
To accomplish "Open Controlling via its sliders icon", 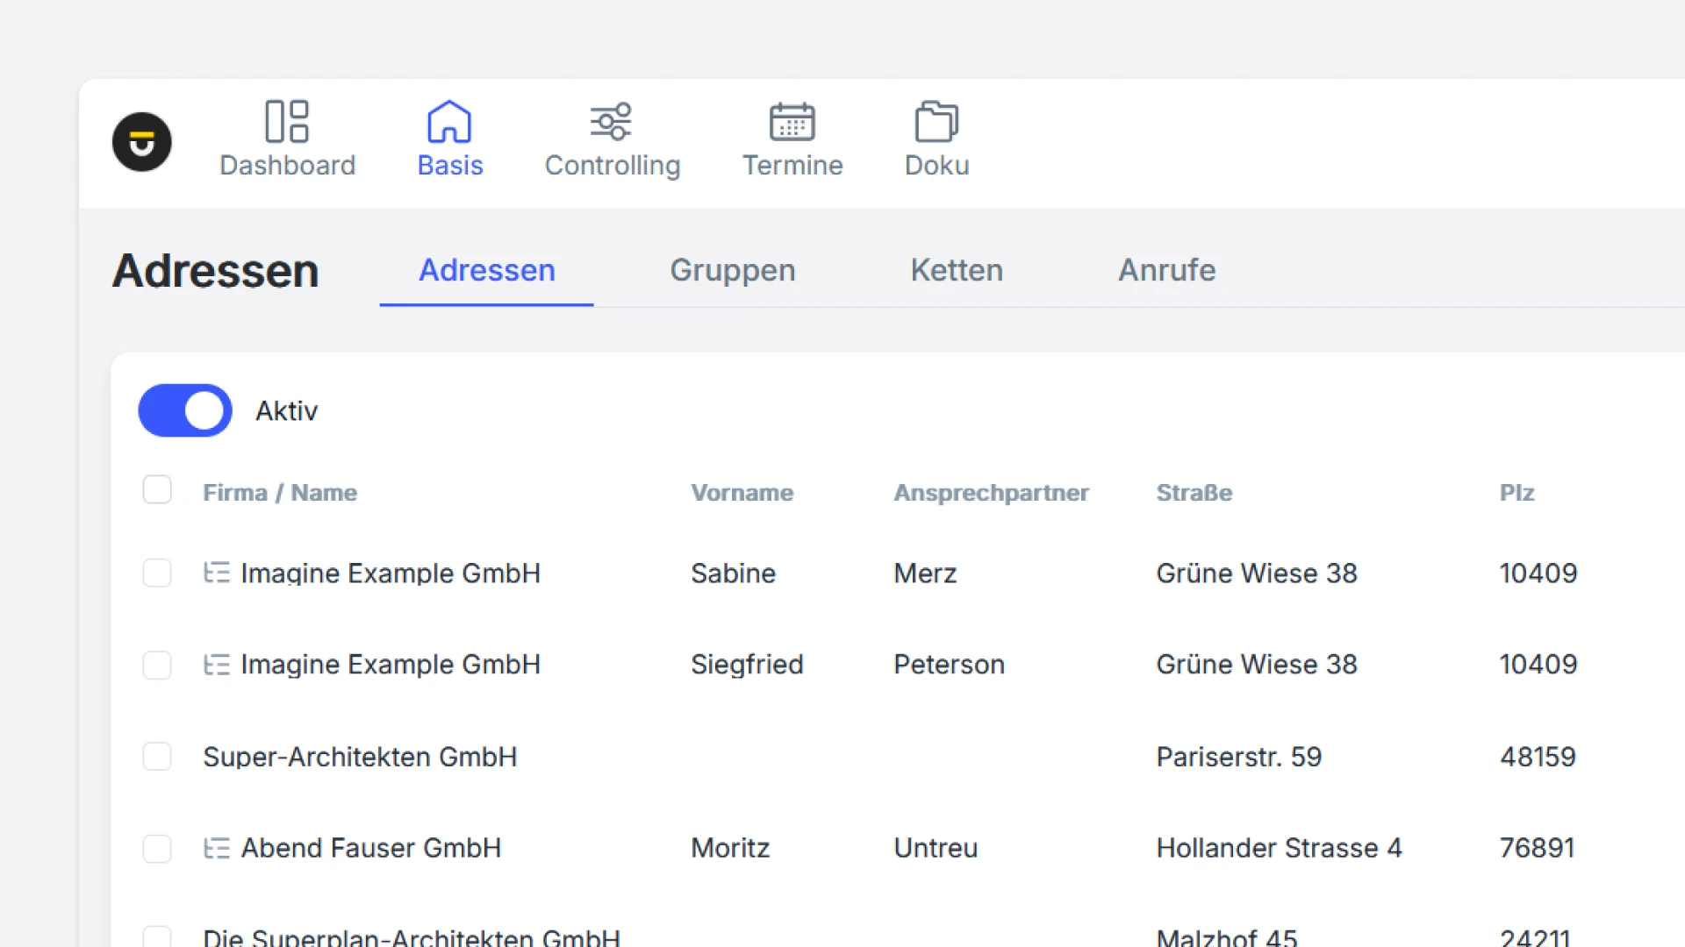I will (x=612, y=121).
